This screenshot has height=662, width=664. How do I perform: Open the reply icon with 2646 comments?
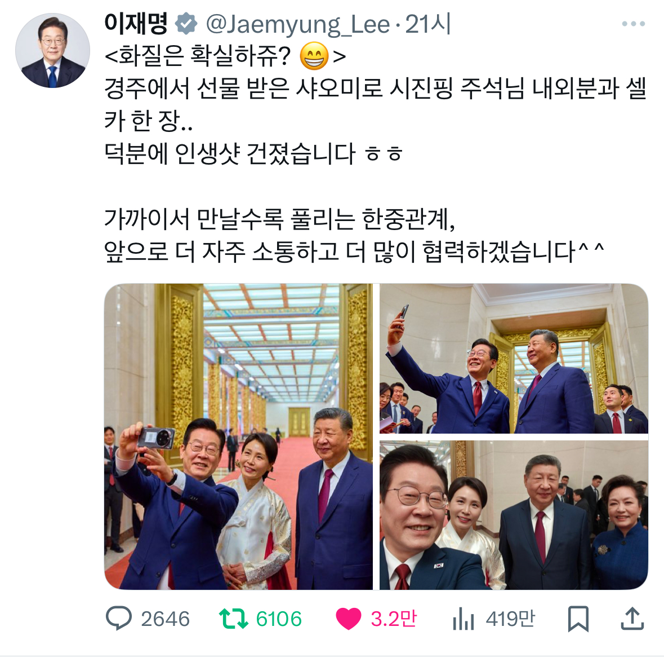(x=119, y=619)
